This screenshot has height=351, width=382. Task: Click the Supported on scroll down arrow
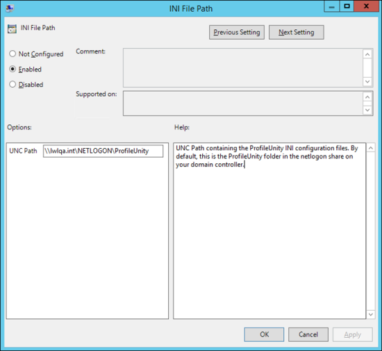[367, 110]
